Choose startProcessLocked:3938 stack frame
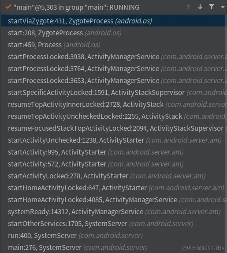The width and height of the screenshot is (227, 253). point(113,57)
